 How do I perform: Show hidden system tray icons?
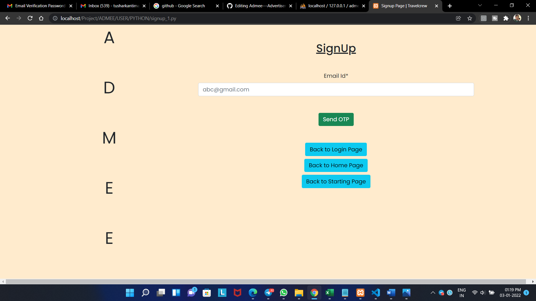433,293
